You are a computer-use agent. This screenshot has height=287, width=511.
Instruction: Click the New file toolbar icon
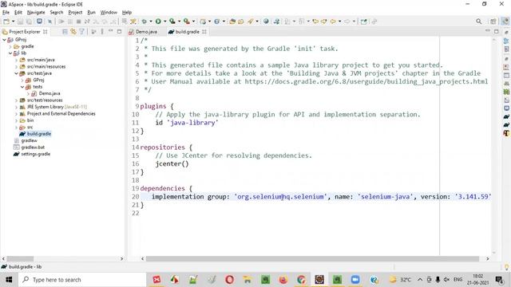pos(6,22)
